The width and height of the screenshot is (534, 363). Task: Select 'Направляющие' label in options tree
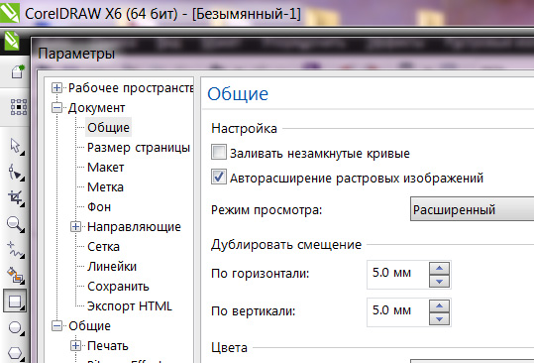click(134, 227)
